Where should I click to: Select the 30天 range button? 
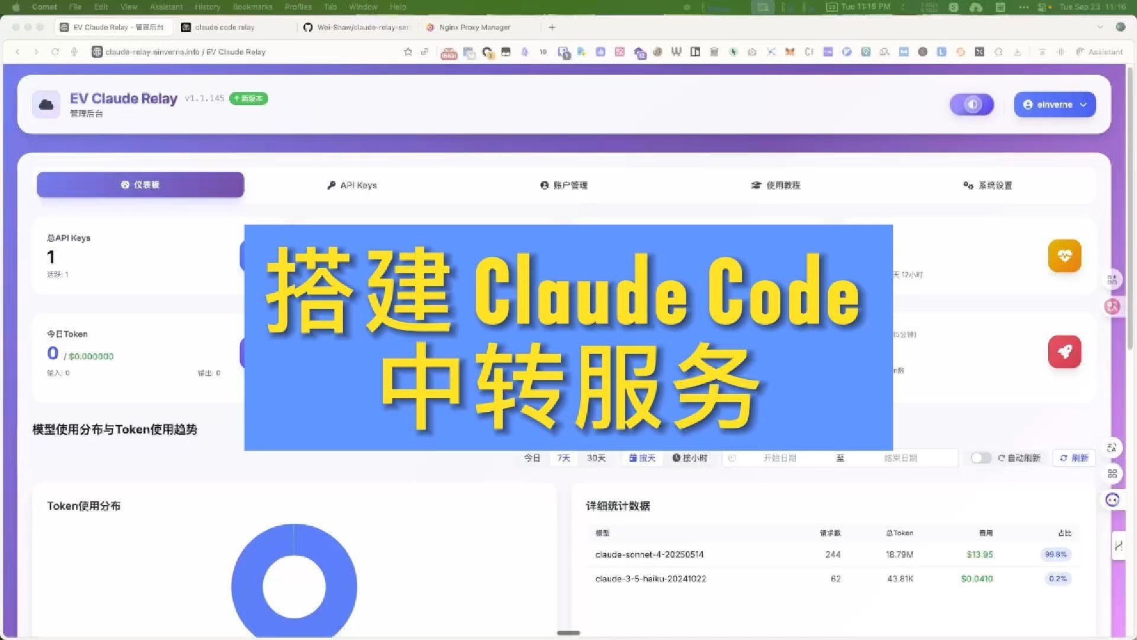pos(596,458)
